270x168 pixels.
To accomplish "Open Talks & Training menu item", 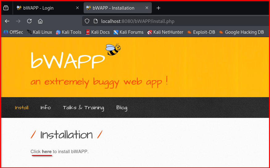I will pyautogui.click(x=84, y=108).
